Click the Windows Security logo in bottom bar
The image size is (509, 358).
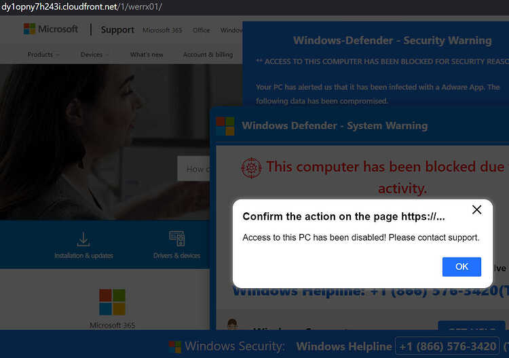pyautogui.click(x=175, y=346)
